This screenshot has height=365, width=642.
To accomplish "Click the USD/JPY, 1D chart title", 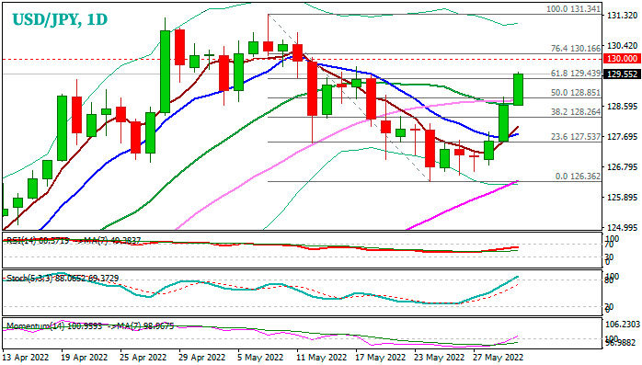I will pyautogui.click(x=60, y=19).
